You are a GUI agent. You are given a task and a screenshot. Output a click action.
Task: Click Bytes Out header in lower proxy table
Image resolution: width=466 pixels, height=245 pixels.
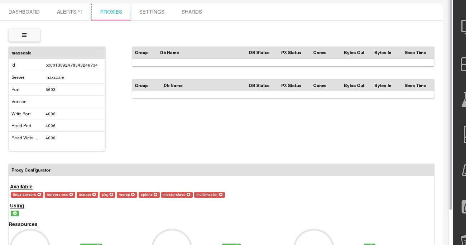click(354, 86)
